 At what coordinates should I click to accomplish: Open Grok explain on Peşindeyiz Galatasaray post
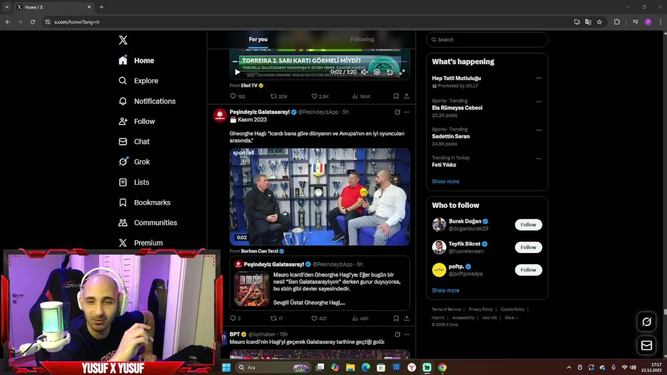[397, 112]
